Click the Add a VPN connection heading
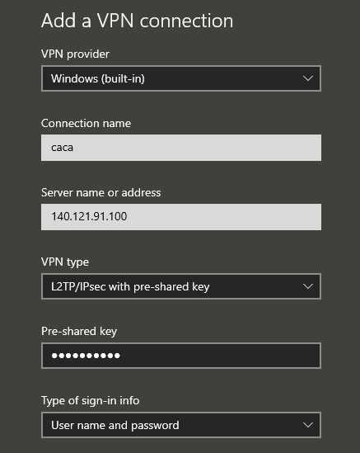Image resolution: width=360 pixels, height=453 pixels. [x=137, y=21]
